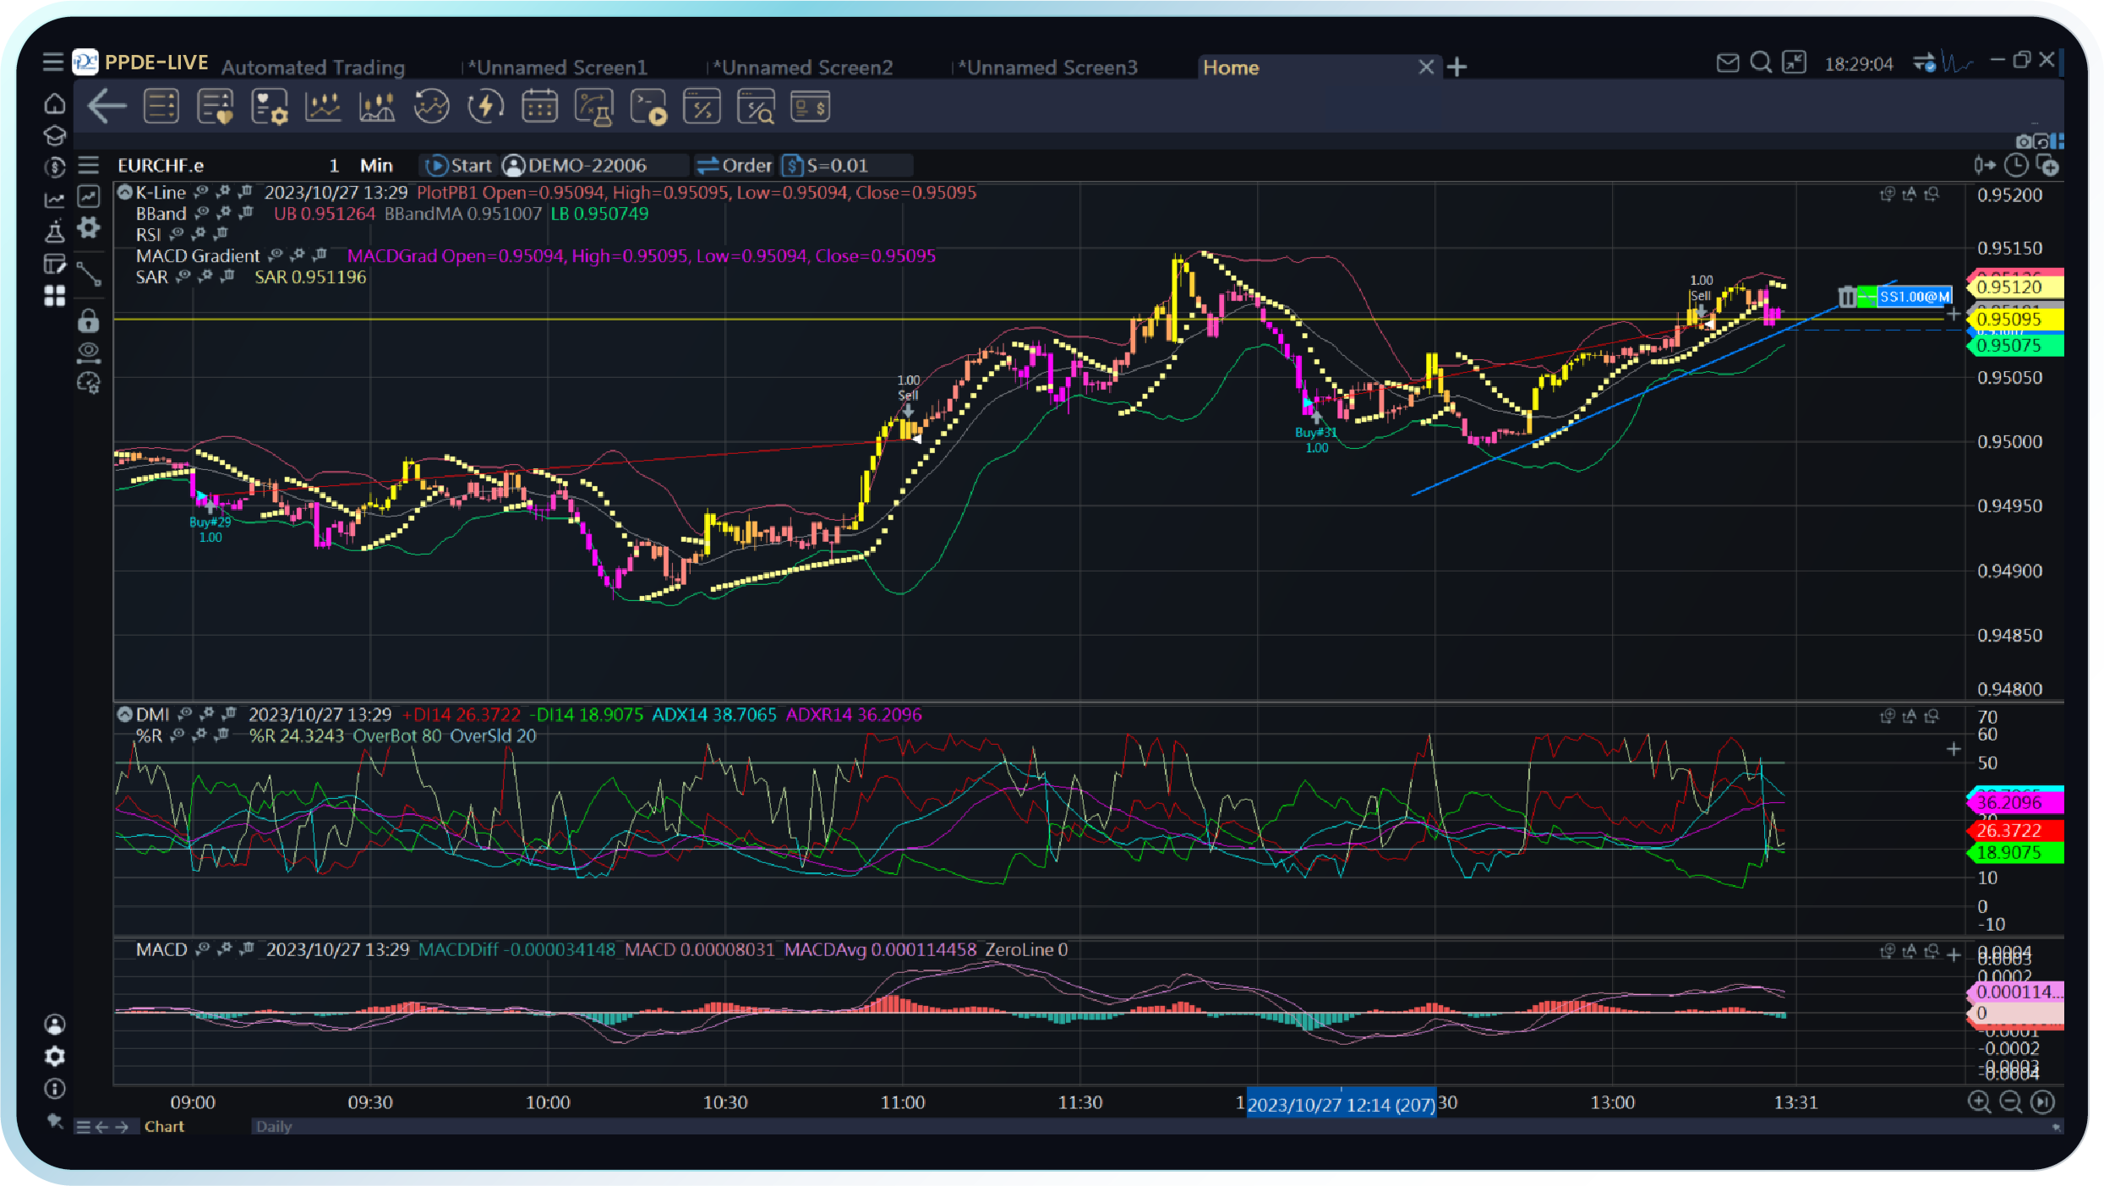
Task: Select the Chart tab at bottom
Action: (x=164, y=1127)
